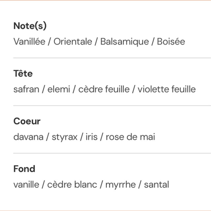Image resolution: width=211 pixels, height=211 pixels.
Task: Click the Orientale note text
Action: click(73, 42)
